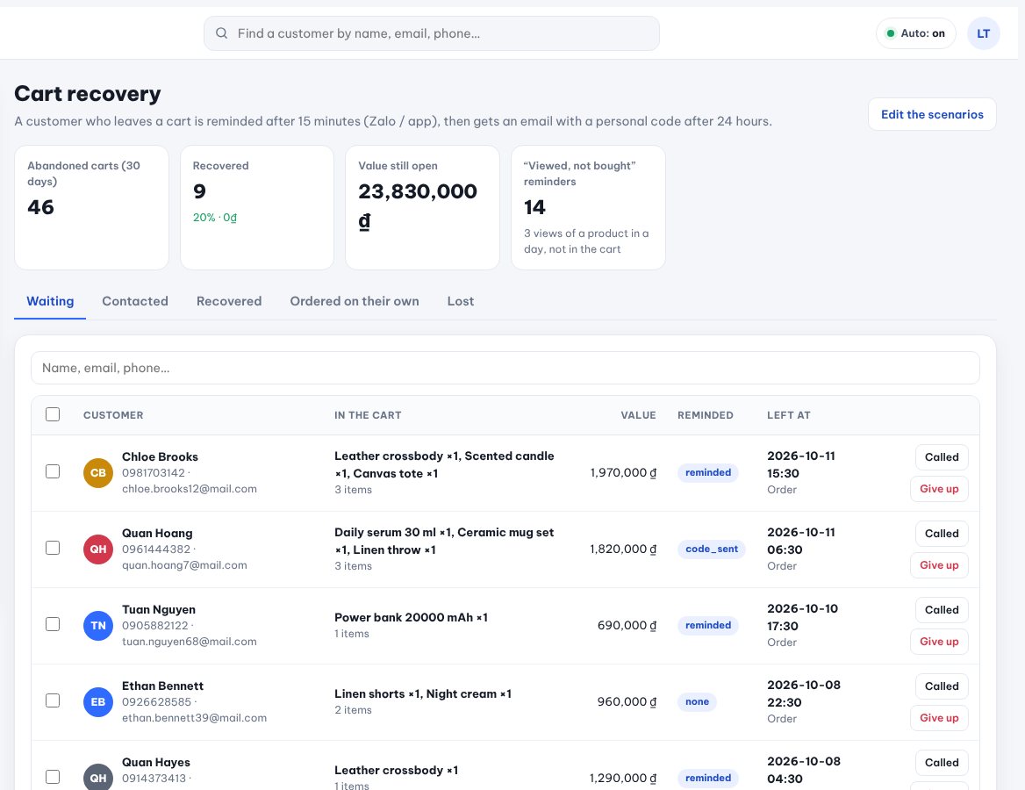This screenshot has width=1025, height=790.
Task: Click the 690,000 ₫ cart value
Action: 627,626
